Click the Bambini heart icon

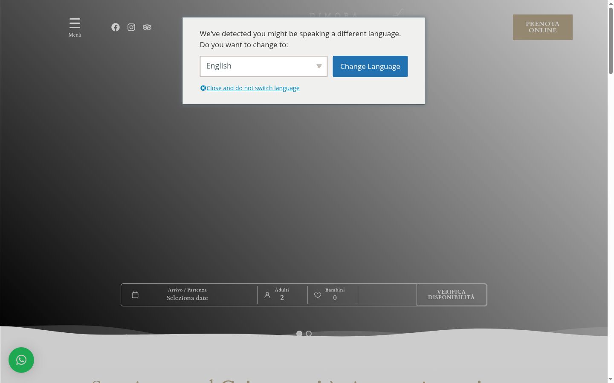(x=318, y=295)
